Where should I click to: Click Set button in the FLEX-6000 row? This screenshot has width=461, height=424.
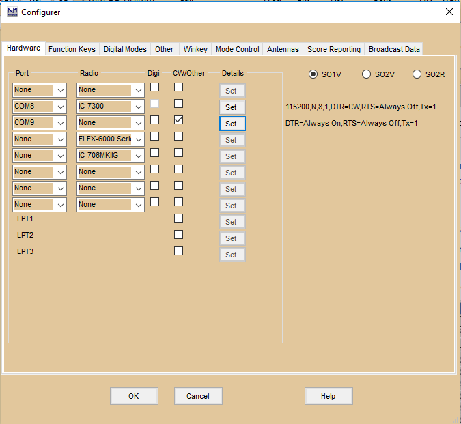coord(232,140)
